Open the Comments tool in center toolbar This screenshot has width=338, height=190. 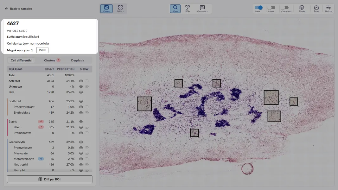coord(202,9)
